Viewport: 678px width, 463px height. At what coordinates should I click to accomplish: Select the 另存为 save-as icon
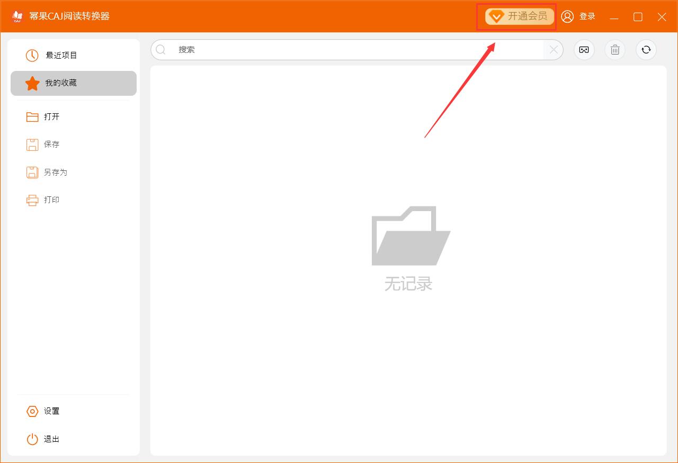(32, 172)
